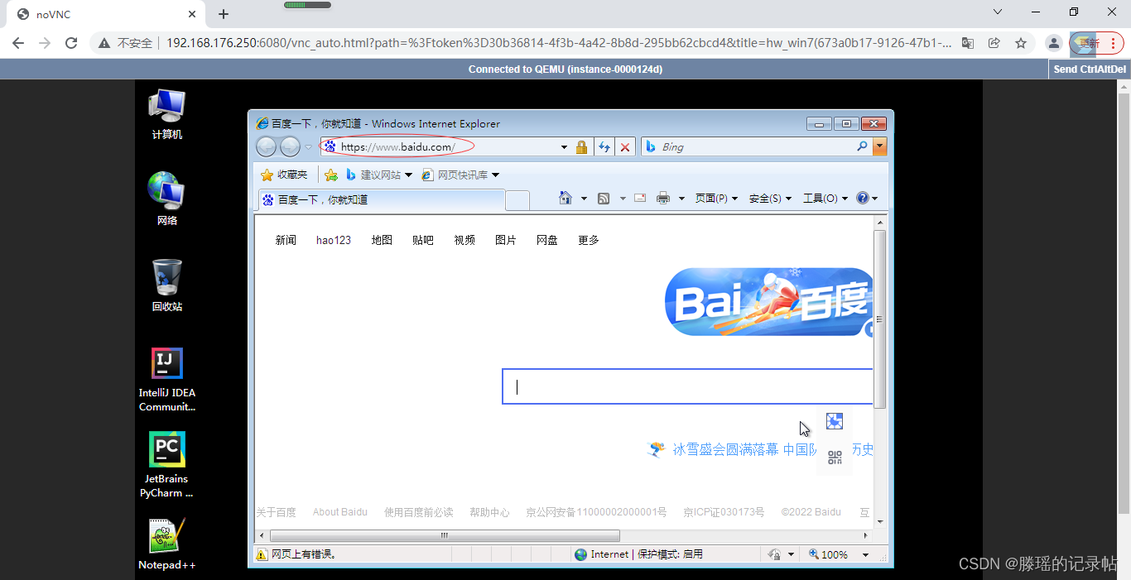The width and height of the screenshot is (1131, 580).
Task: Click the Baidu image search camera icon
Action: (x=835, y=421)
